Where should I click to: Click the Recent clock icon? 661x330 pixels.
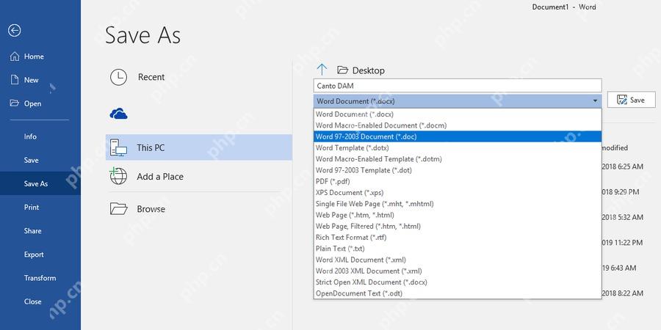[118, 78]
